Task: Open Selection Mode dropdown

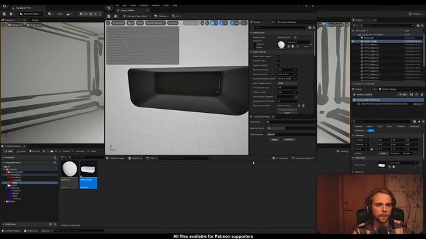Action: point(30,14)
